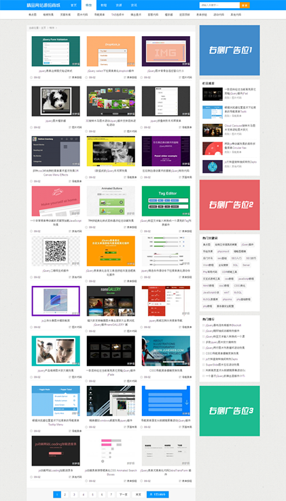286x501 pixels.
Task: Open the 图片代码 sub-navigation category
Action: [83, 15]
